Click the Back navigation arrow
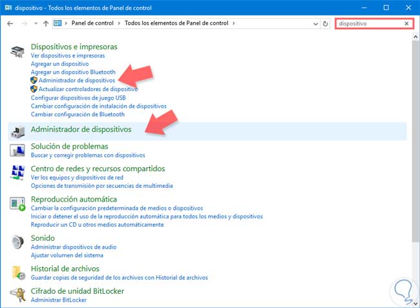Image resolution: width=420 pixels, height=308 pixels. click(x=10, y=23)
